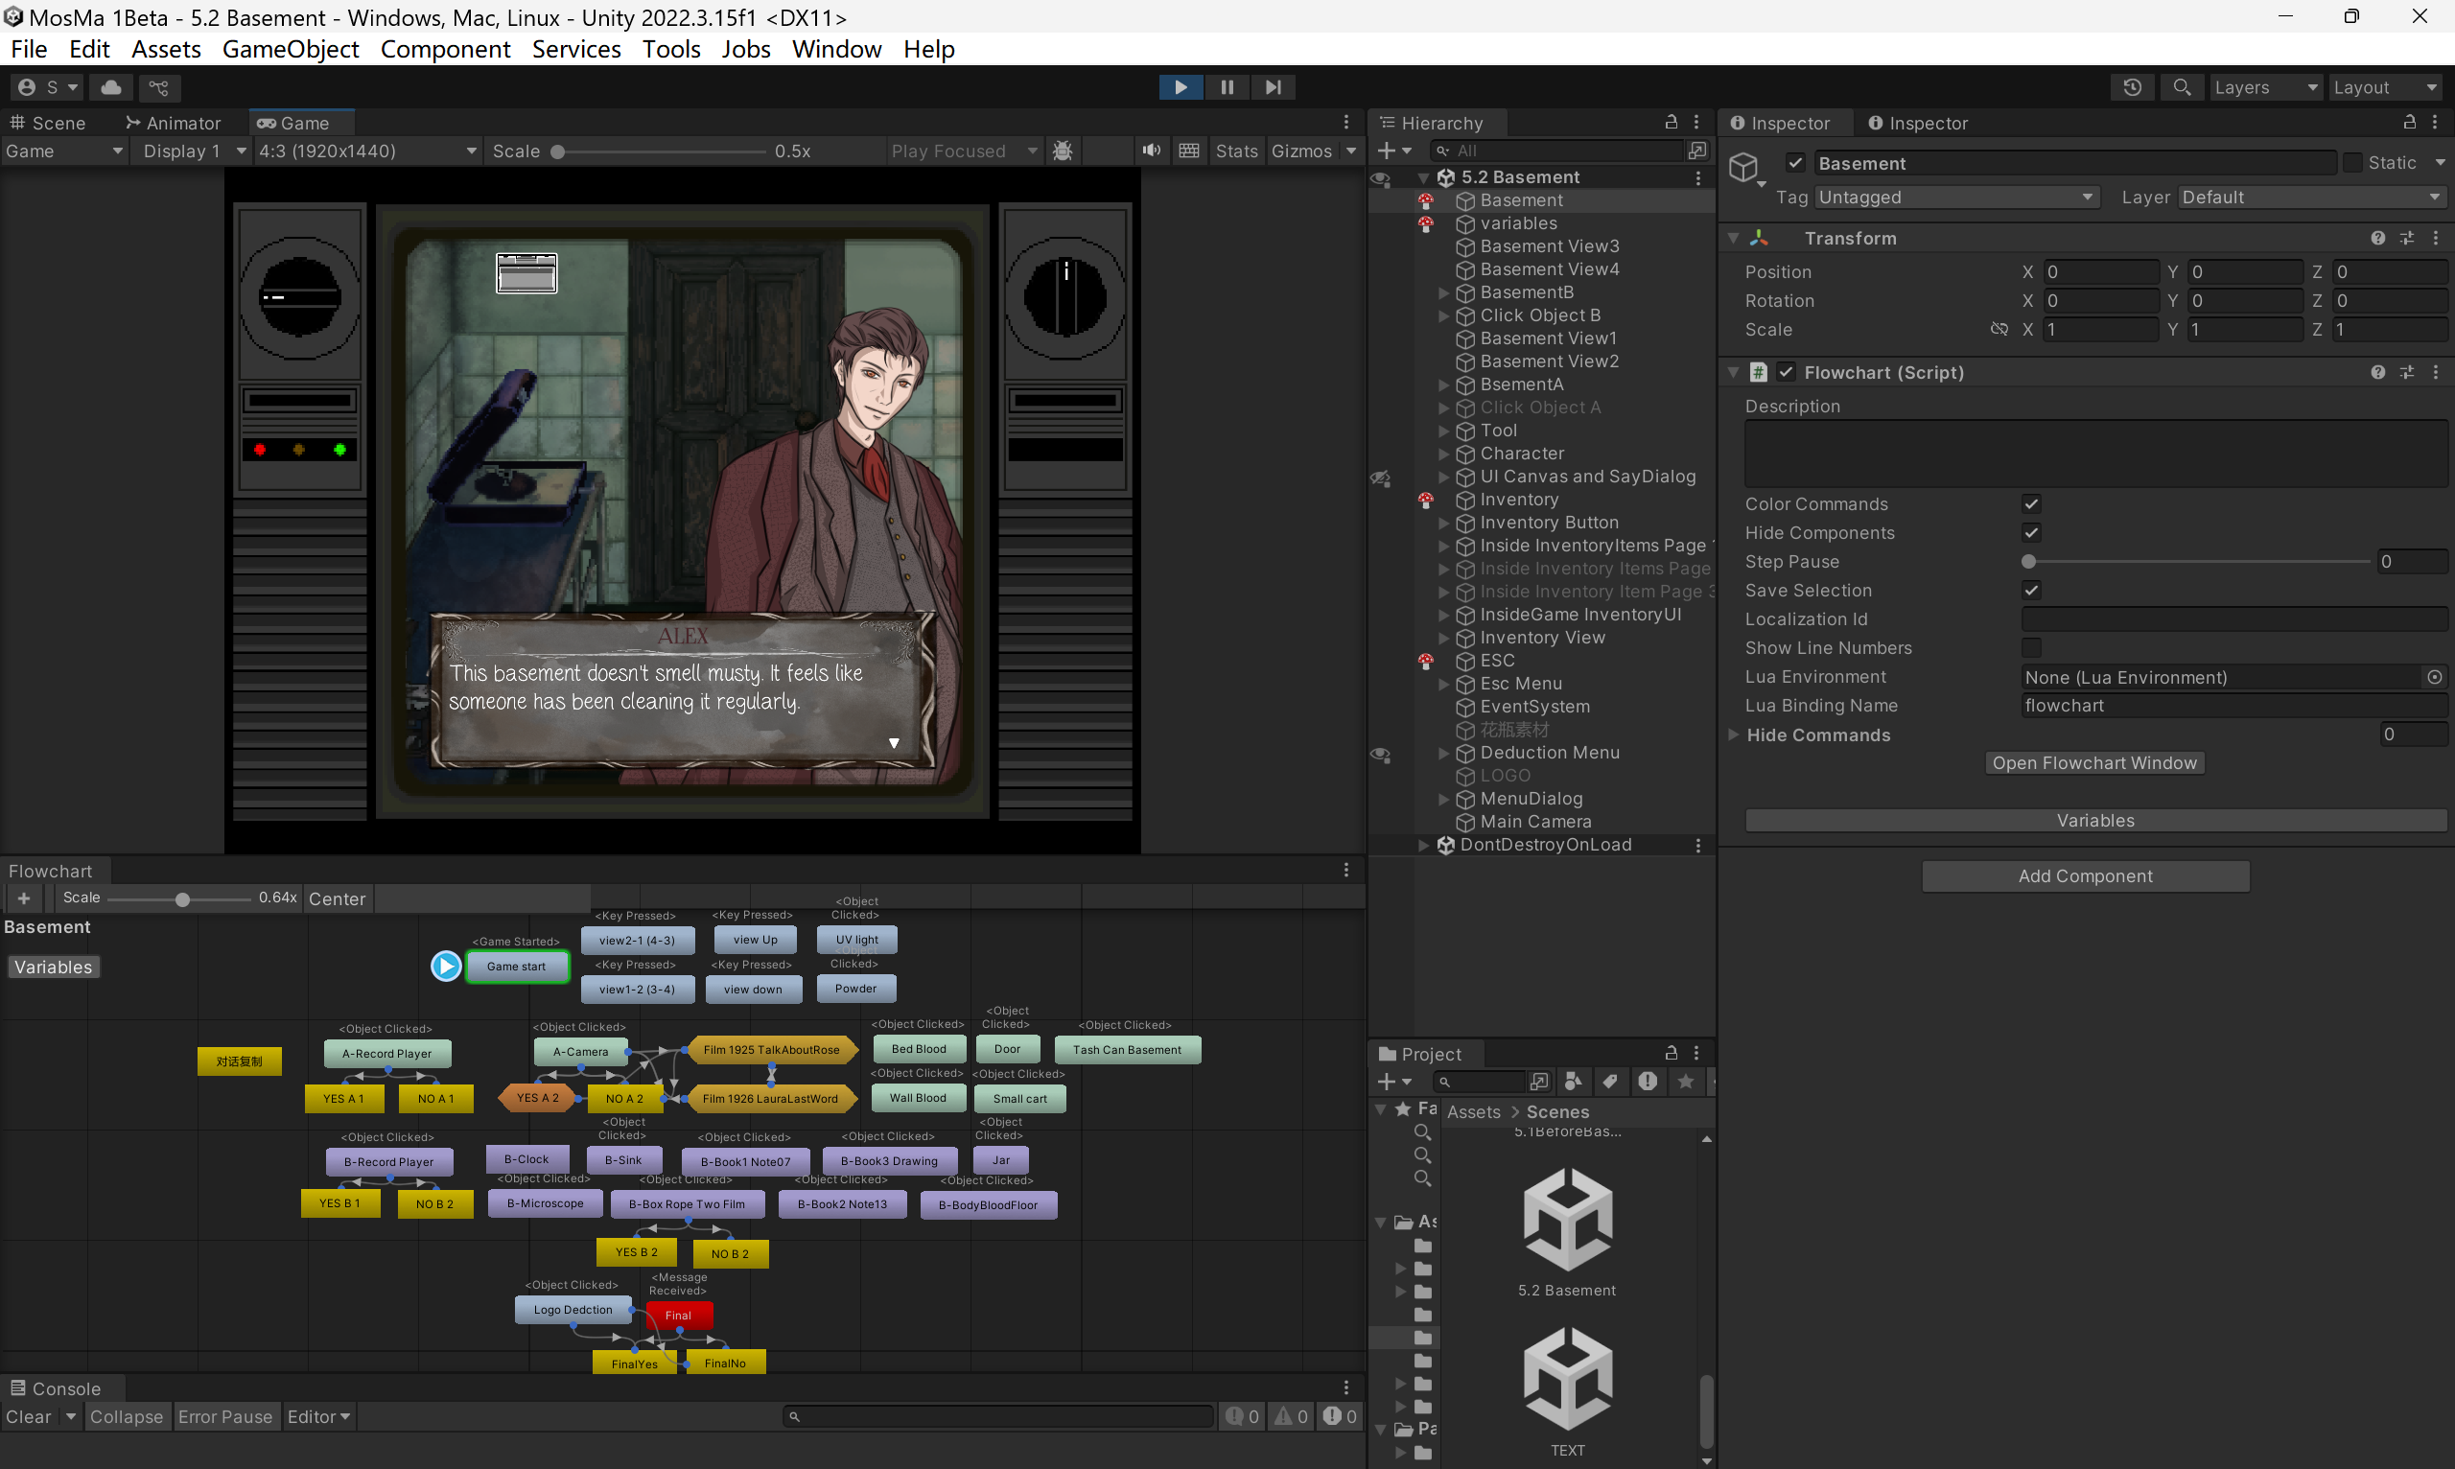Viewport: 2455px width, 1469px height.
Task: Open Transform component preset icon
Action: tap(2406, 238)
